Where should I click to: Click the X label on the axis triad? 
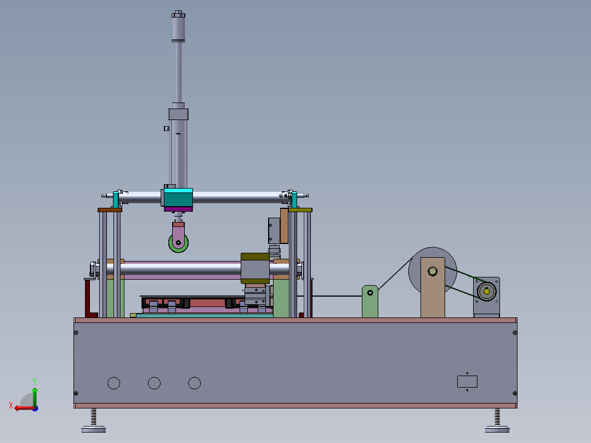pyautogui.click(x=11, y=405)
